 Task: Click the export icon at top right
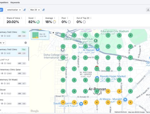pos(148,10)
